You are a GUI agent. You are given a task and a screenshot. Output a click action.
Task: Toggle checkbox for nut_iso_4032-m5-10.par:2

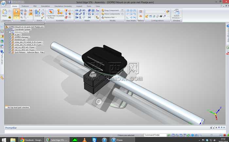click(10, 50)
